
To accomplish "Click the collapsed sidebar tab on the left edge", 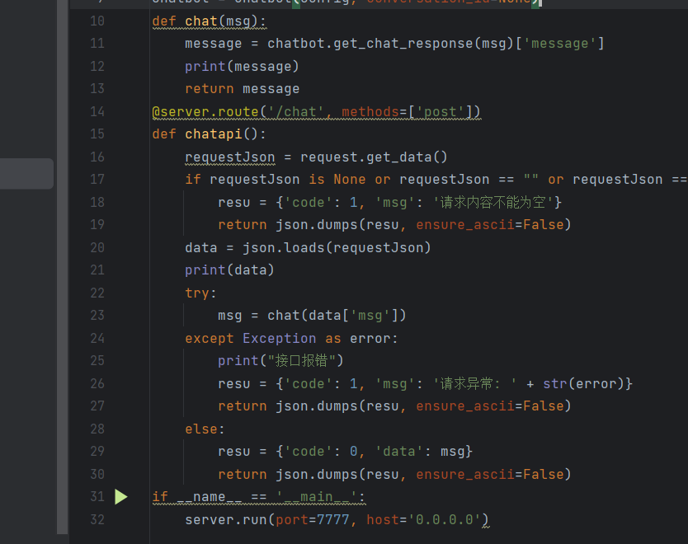I will [26, 174].
